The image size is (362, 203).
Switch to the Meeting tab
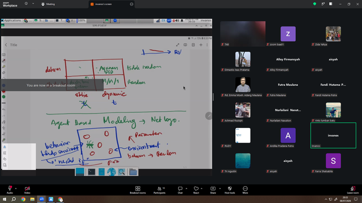pyautogui.click(x=48, y=4)
